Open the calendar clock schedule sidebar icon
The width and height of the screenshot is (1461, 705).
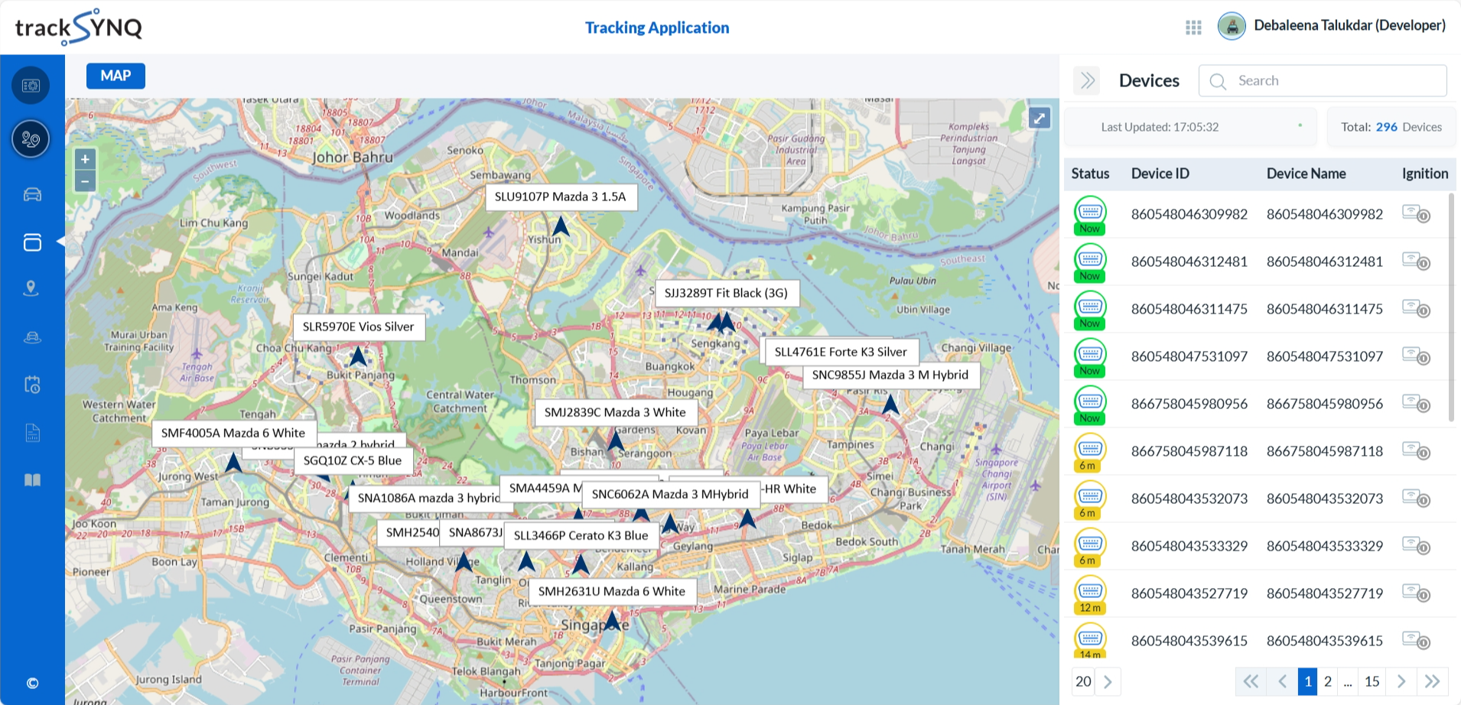[32, 384]
